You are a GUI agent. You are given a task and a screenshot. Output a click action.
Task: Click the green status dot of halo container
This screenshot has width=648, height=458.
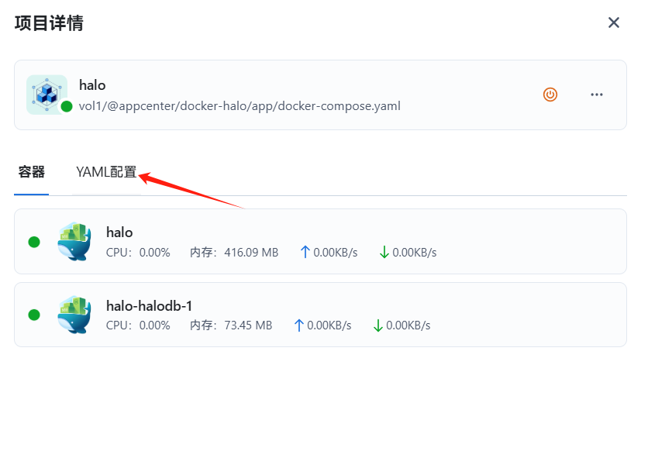point(34,242)
